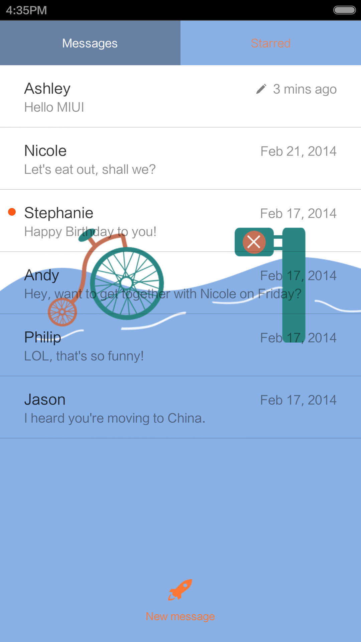The image size is (361, 642).
Task: Open Stephanie's birthday message
Action: (x=180, y=221)
